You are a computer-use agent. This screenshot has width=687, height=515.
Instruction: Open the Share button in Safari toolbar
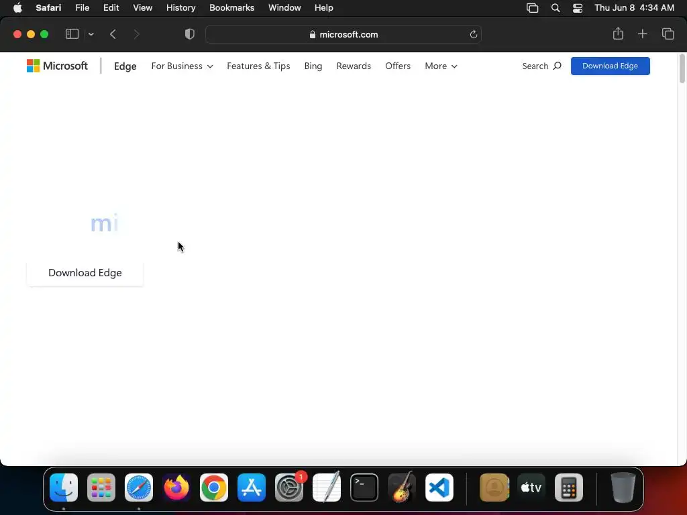(618, 34)
